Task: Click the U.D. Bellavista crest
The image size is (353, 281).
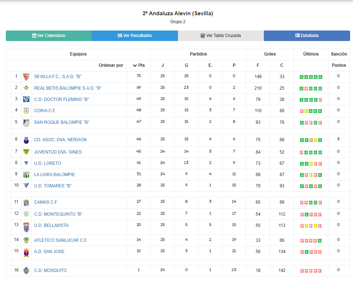Action: [26, 227]
